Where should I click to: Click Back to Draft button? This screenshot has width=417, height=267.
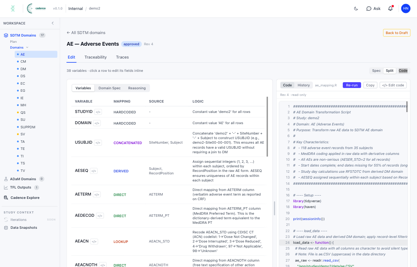pos(397,33)
